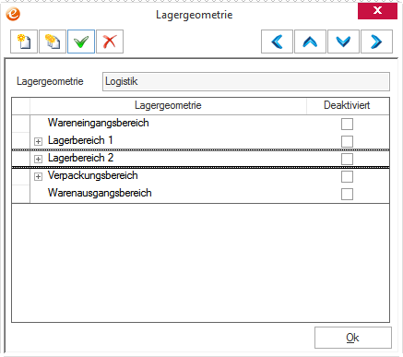Screen dimensions: 403x357
Task: Expand the Lagerbereich 2 tree node
Action: coord(38,159)
